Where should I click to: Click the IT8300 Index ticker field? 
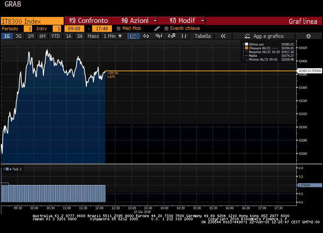(32, 21)
